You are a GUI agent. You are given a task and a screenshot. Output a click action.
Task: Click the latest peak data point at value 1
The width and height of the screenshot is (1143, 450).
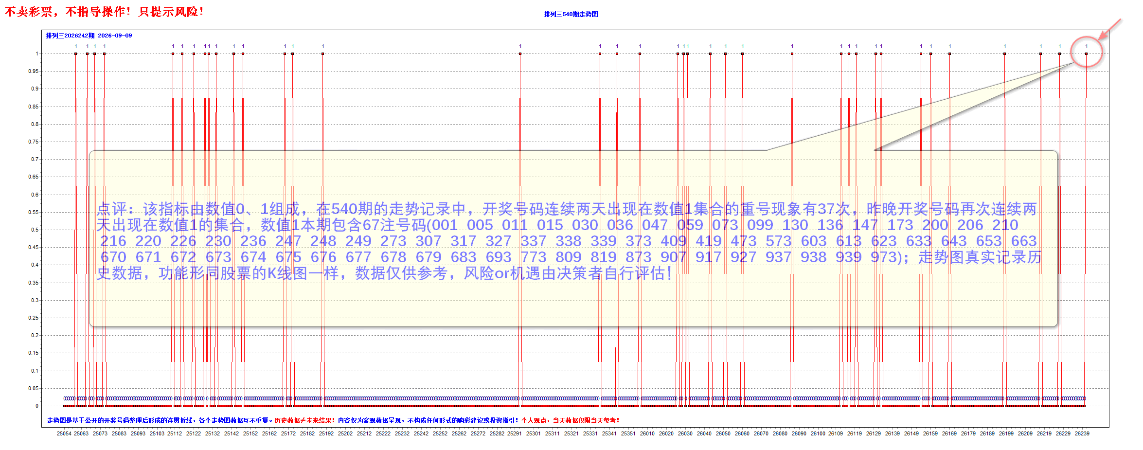(1086, 54)
